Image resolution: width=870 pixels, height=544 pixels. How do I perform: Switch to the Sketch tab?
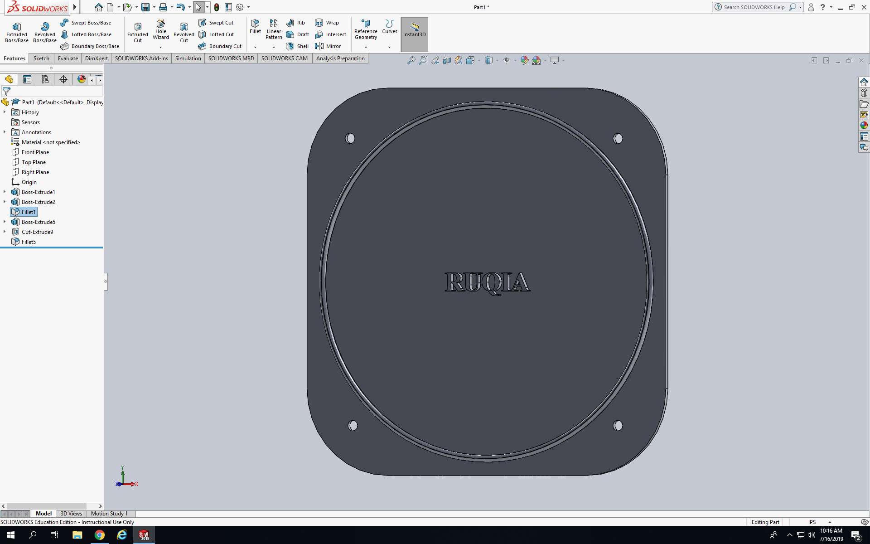click(41, 58)
